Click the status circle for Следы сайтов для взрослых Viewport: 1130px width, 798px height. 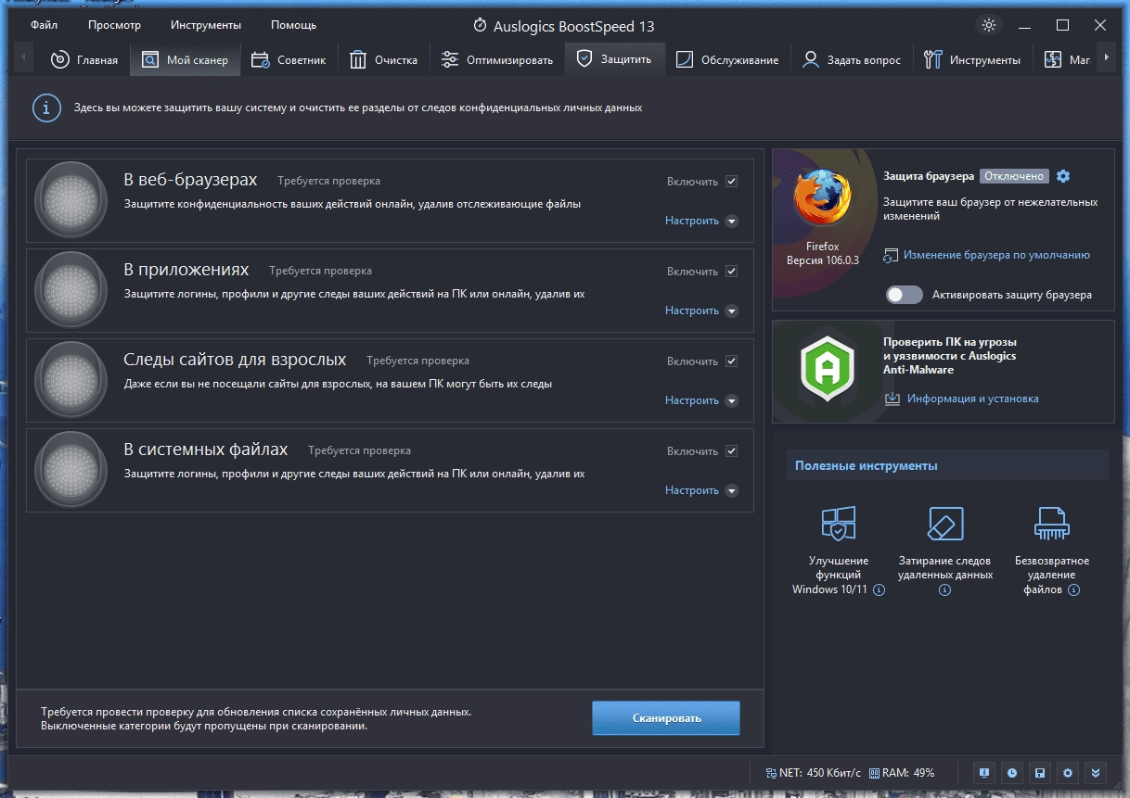71,380
